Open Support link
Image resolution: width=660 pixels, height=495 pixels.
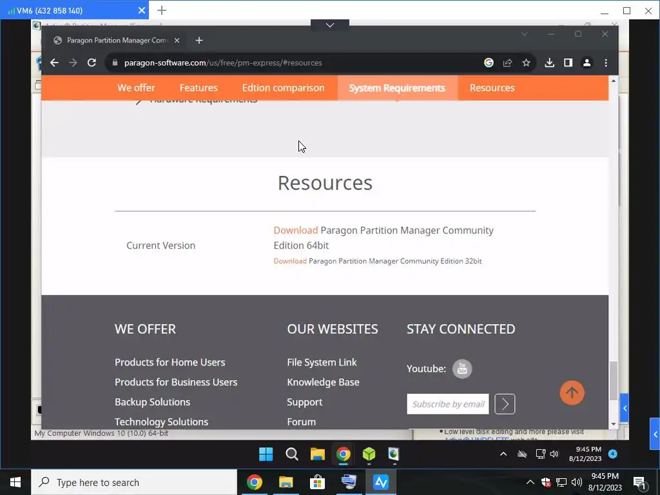pos(305,402)
